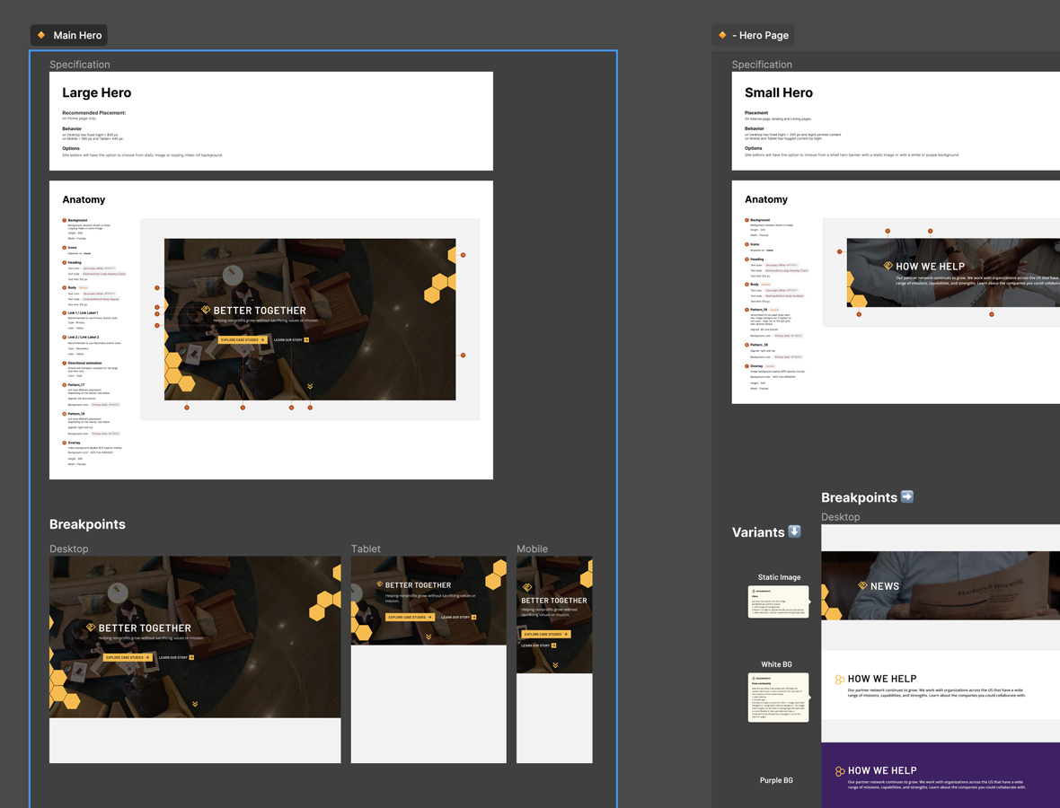Screen dimensions: 1060x808
Task: Click hexagon icon in white HOW WE HELP banner
Action: tap(839, 680)
